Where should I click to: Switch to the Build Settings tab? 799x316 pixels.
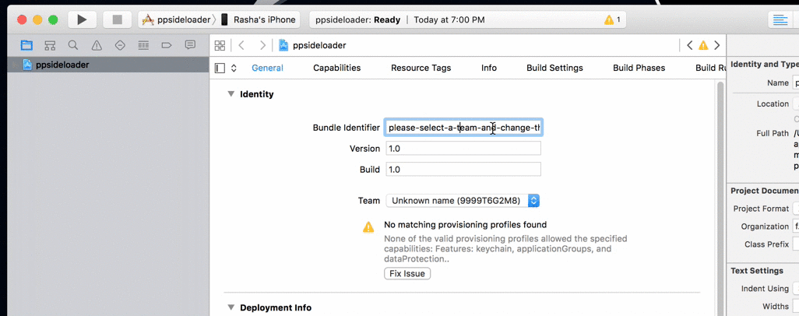click(554, 68)
